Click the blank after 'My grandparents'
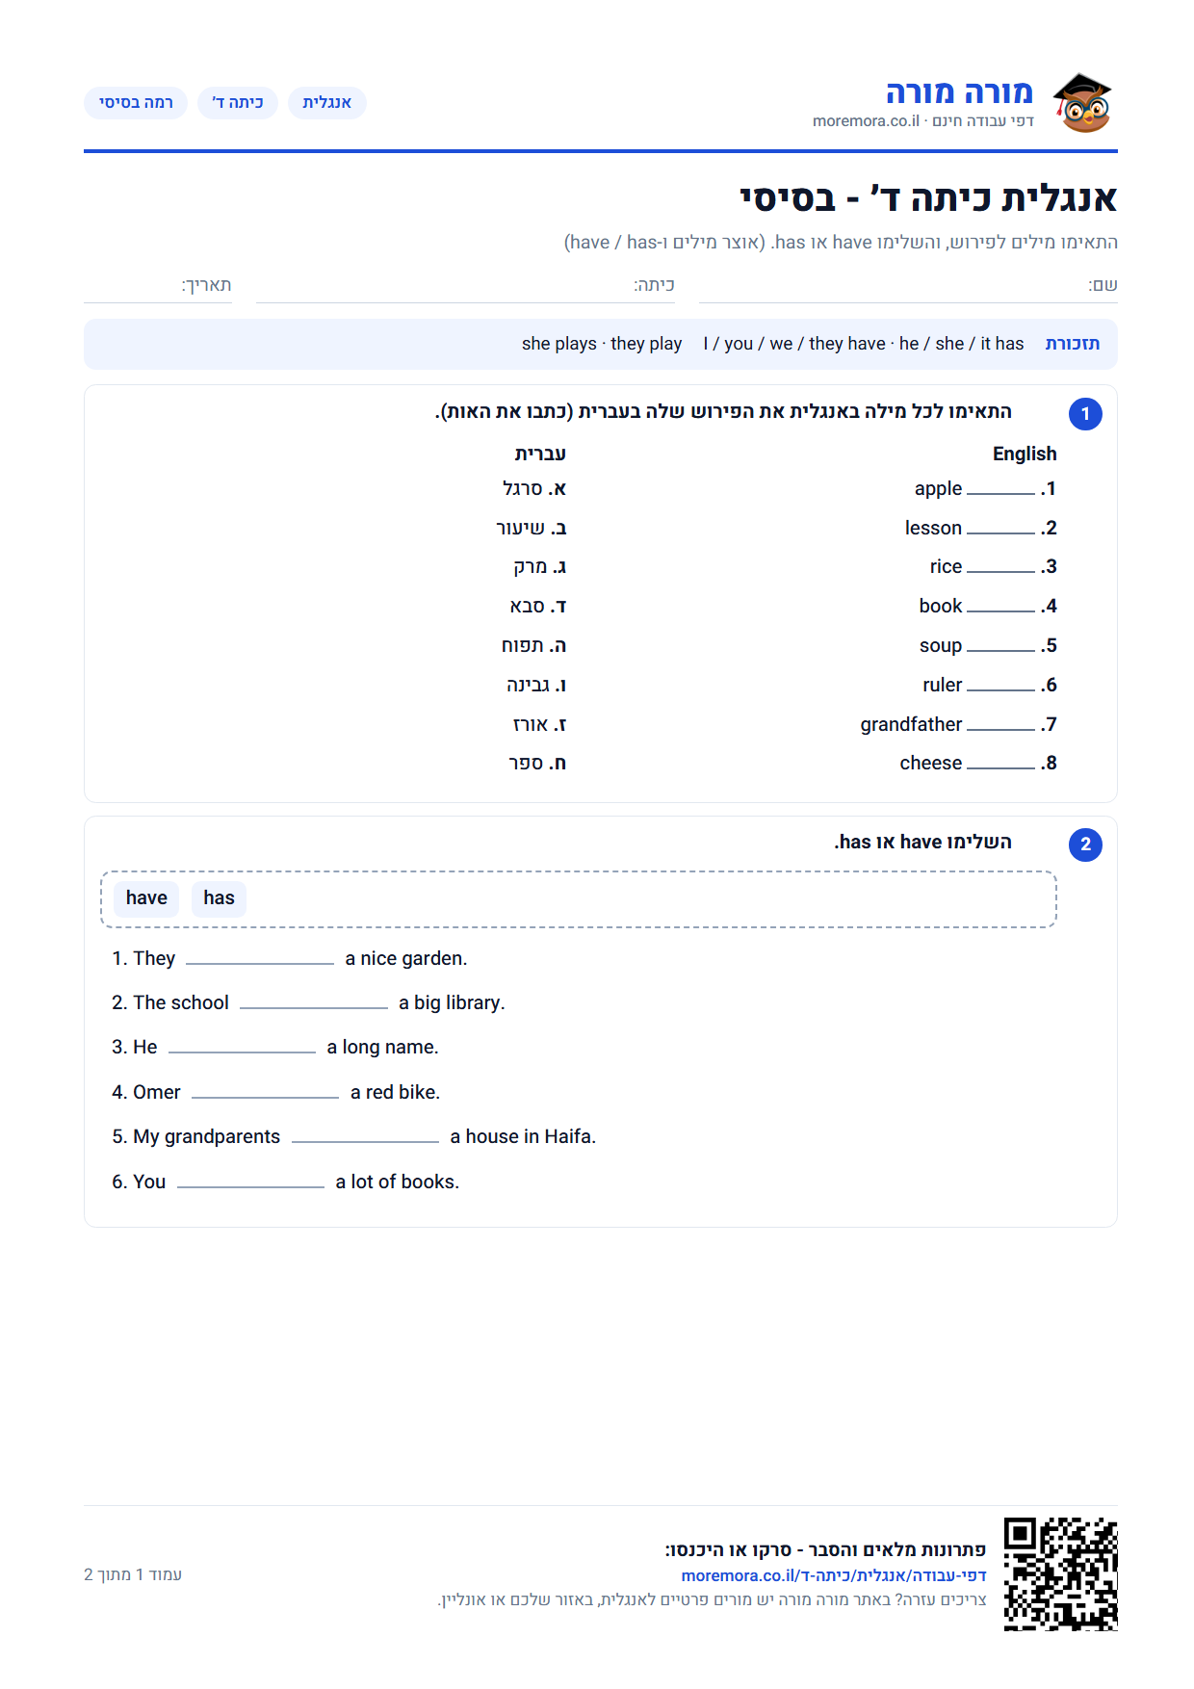This screenshot has height=1689, width=1194. tap(365, 1138)
